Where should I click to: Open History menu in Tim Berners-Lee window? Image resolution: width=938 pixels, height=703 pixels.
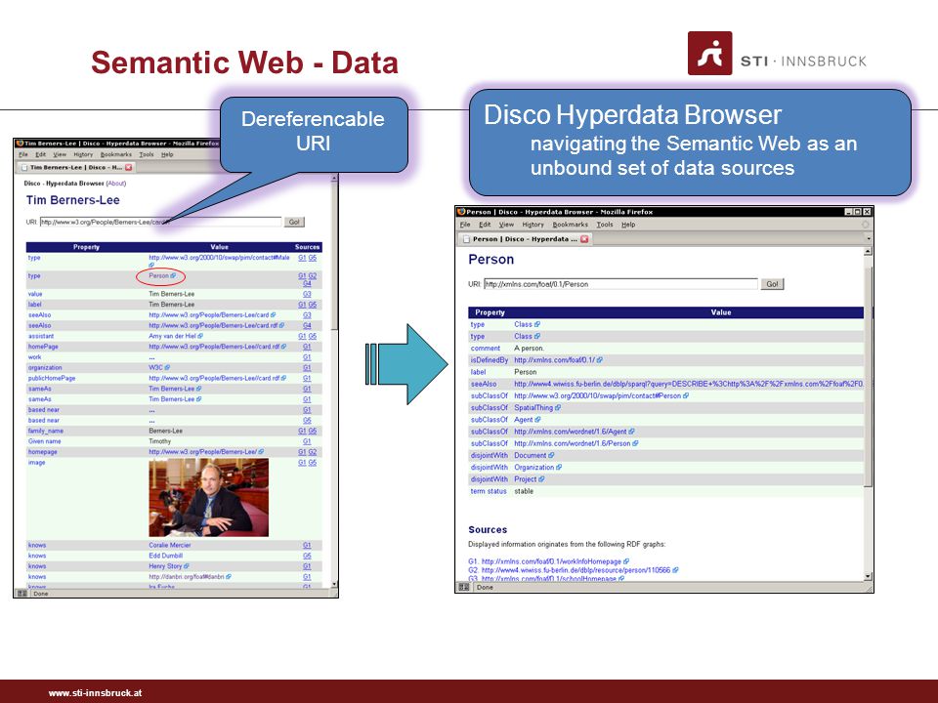tap(83, 154)
